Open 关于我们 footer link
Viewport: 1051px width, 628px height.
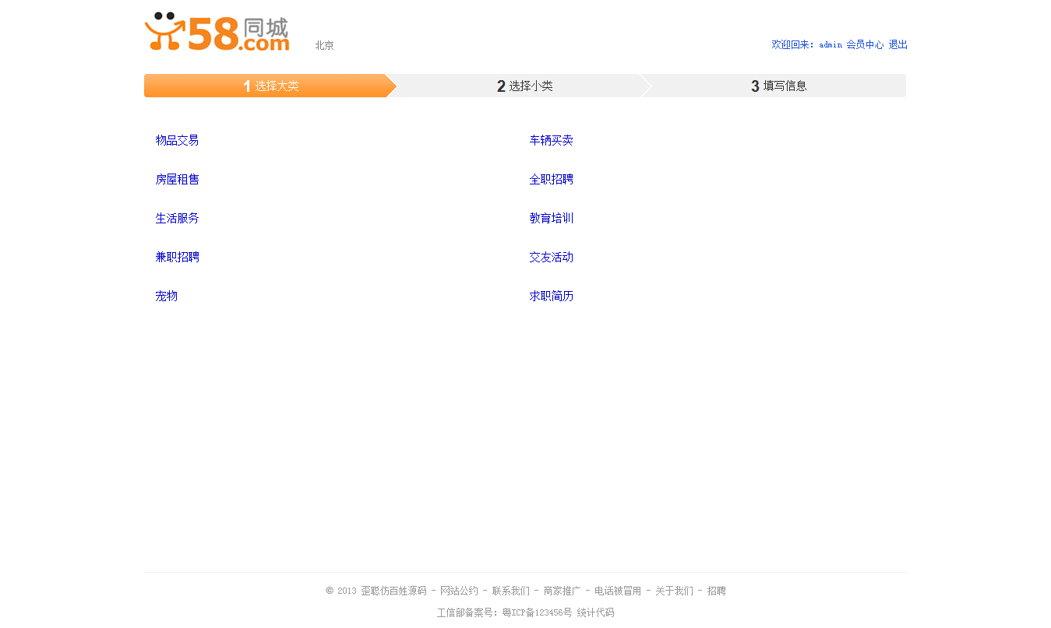[674, 591]
